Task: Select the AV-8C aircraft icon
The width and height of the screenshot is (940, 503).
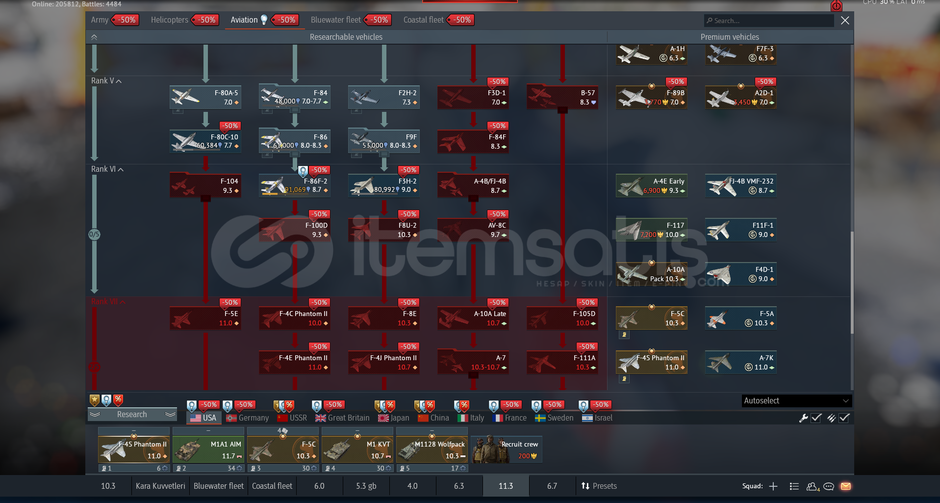Action: pyautogui.click(x=473, y=230)
